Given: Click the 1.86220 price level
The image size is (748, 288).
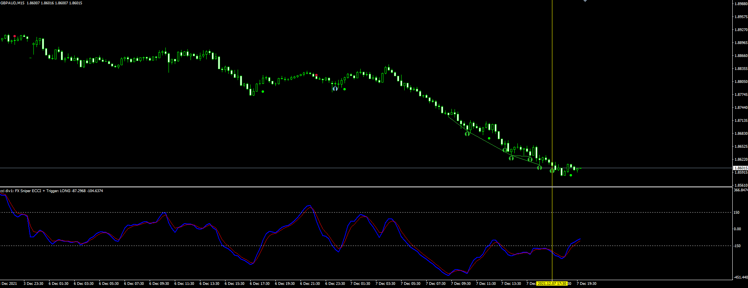Looking at the screenshot, I should pos(741,160).
